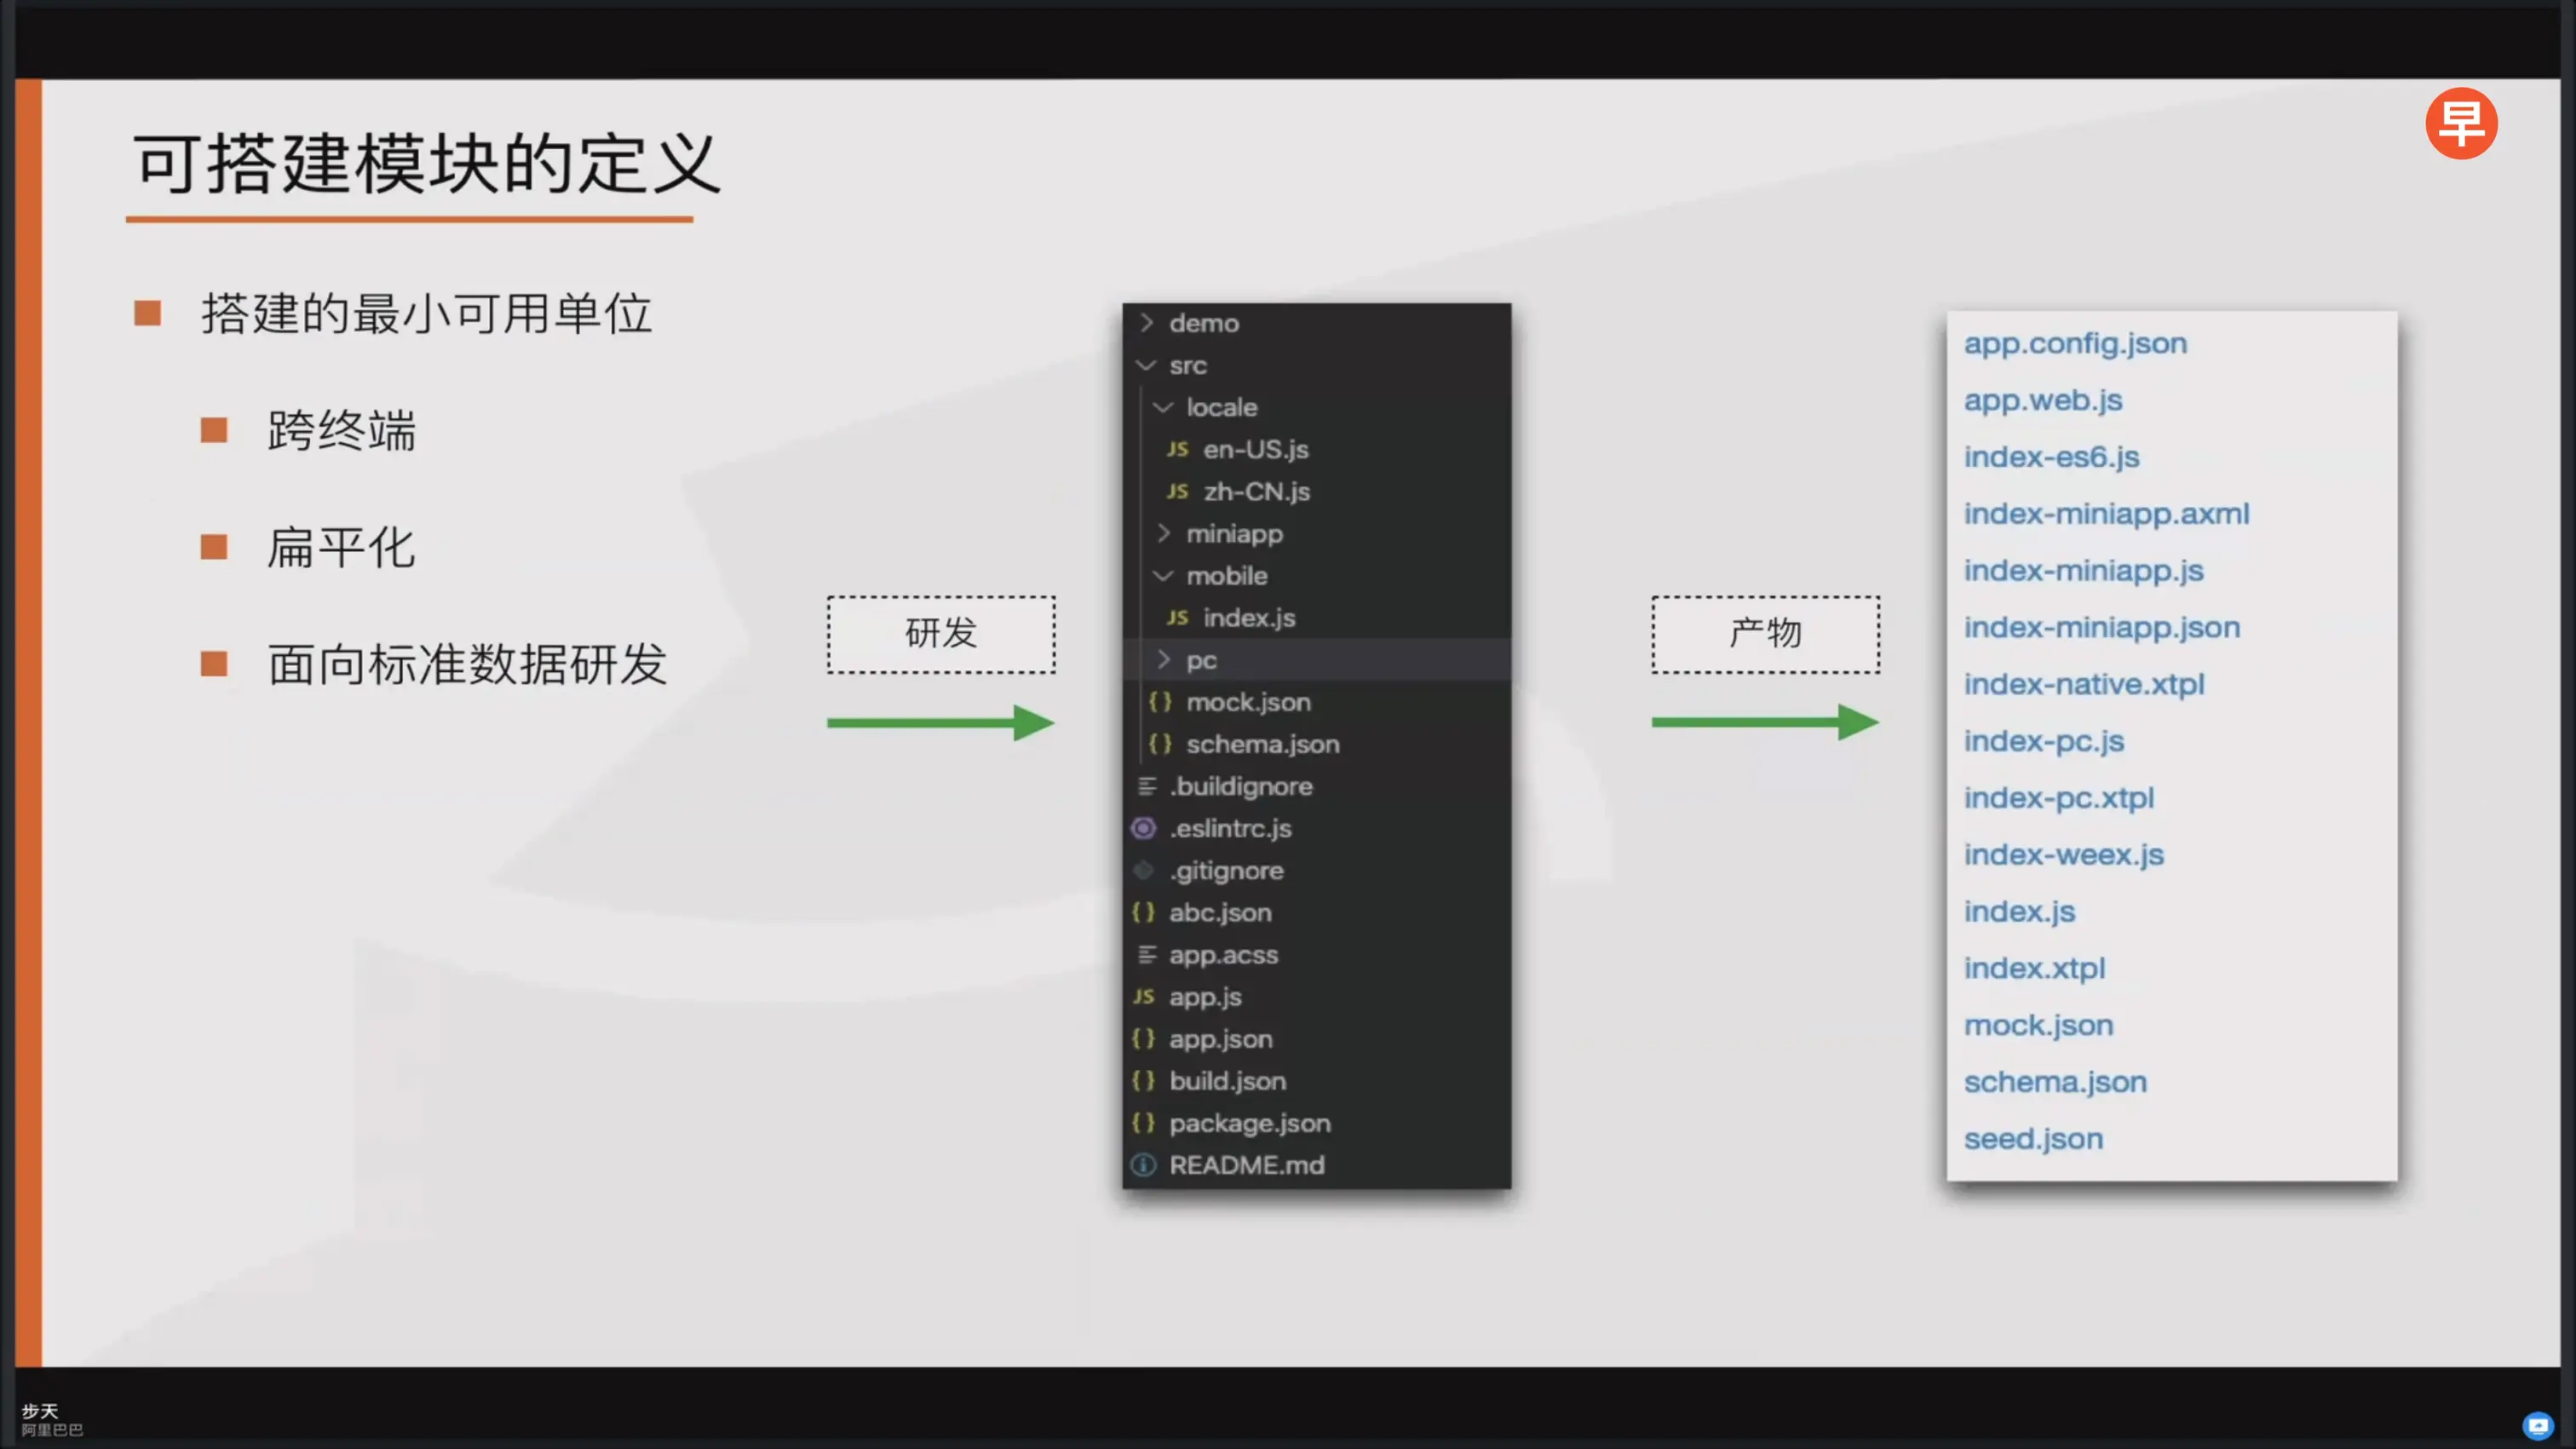
Task: Click the orange 早 logo badge
Action: [x=2460, y=123]
